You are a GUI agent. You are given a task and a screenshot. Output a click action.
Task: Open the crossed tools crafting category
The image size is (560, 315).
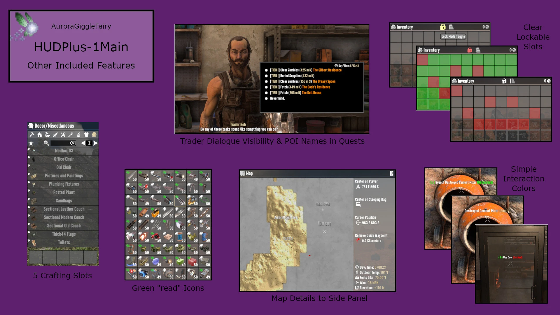63,135
